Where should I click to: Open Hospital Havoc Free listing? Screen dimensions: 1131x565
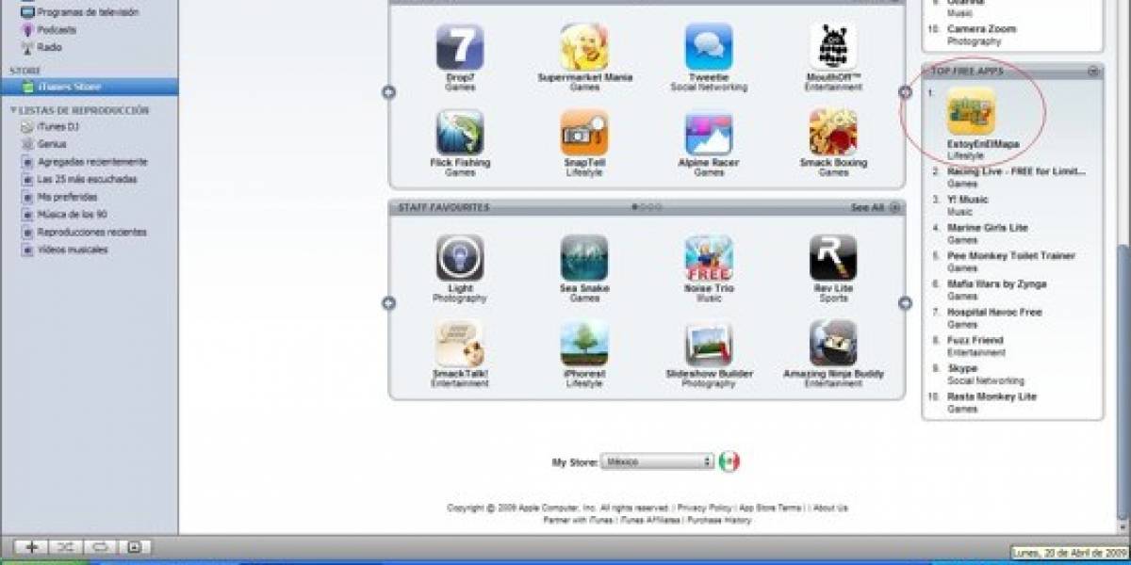tap(994, 312)
